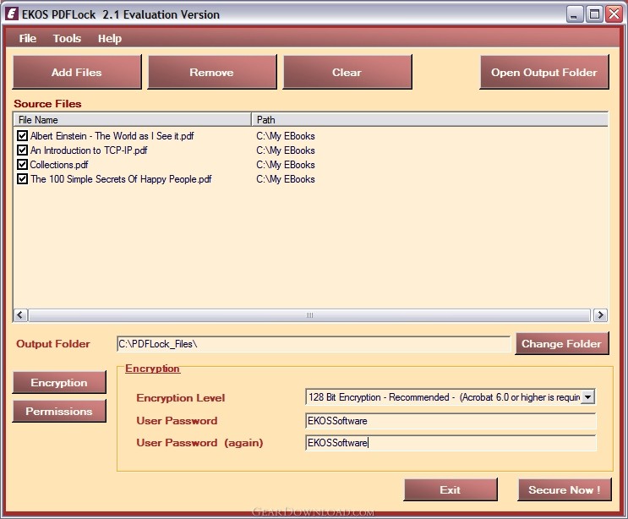Minimize the PDFLock window

[575, 14]
